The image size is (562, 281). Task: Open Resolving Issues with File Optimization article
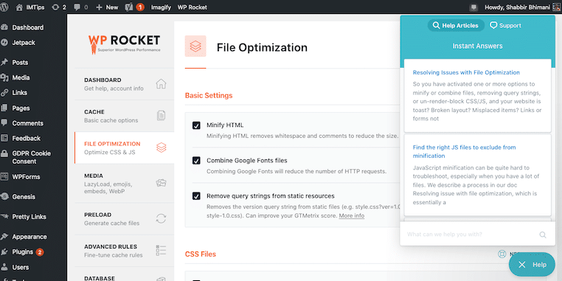pos(466,72)
